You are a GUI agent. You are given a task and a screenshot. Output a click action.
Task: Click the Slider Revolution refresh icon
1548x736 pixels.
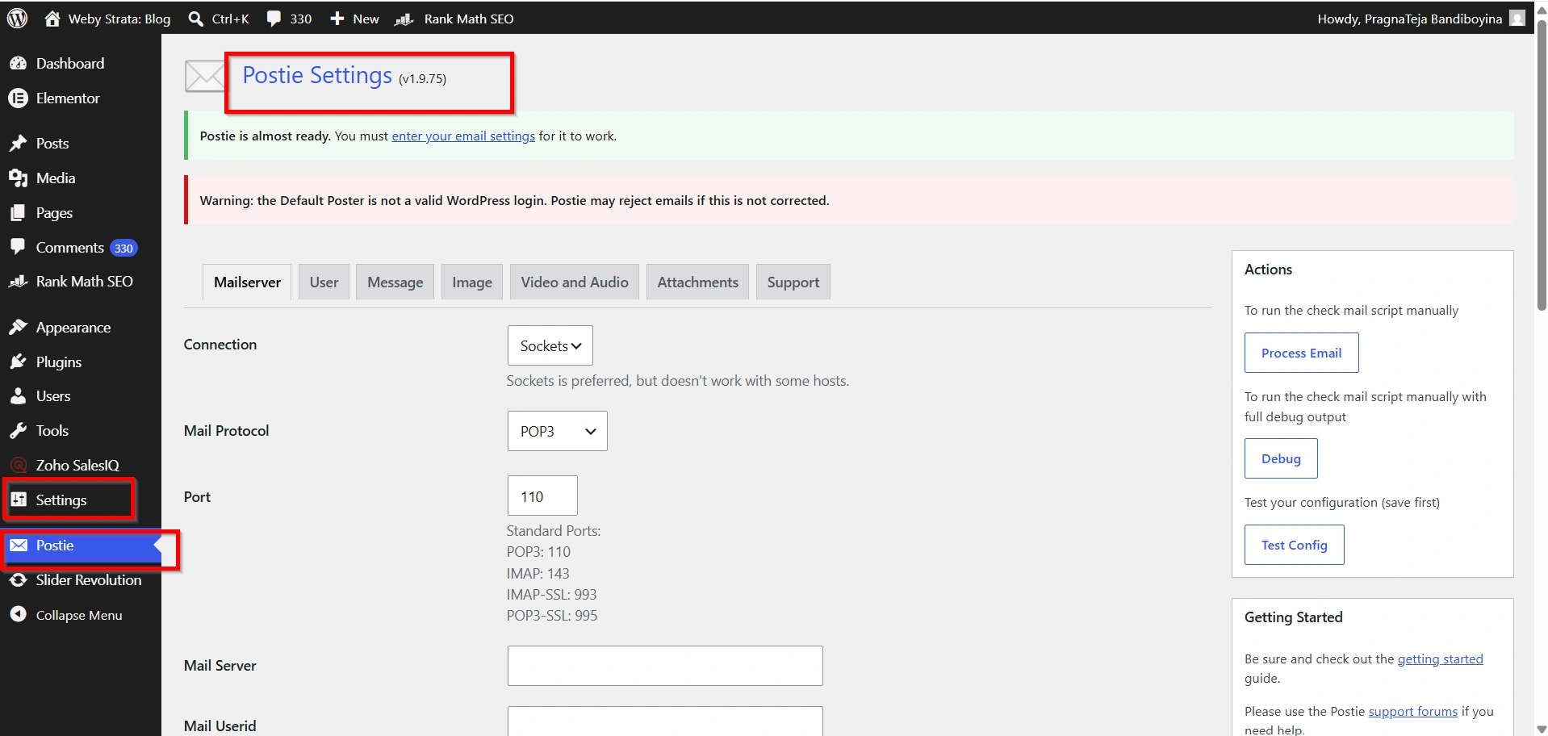tap(18, 579)
